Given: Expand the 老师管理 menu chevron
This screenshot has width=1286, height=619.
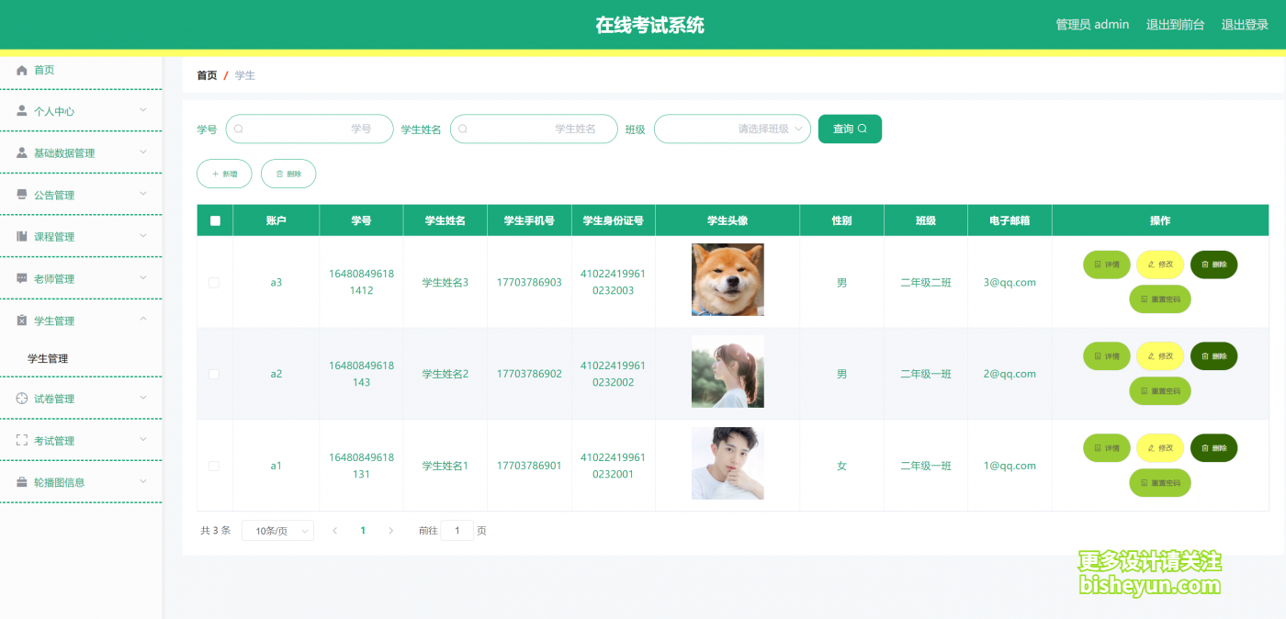Looking at the screenshot, I should [x=143, y=277].
